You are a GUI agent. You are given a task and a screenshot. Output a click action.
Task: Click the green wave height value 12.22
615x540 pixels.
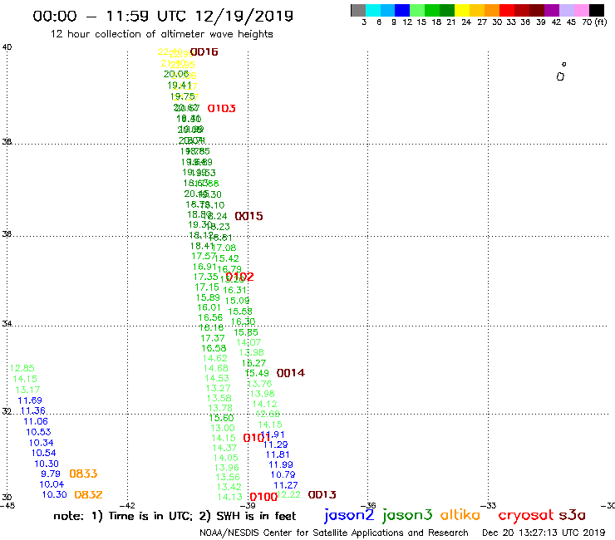pos(288,495)
